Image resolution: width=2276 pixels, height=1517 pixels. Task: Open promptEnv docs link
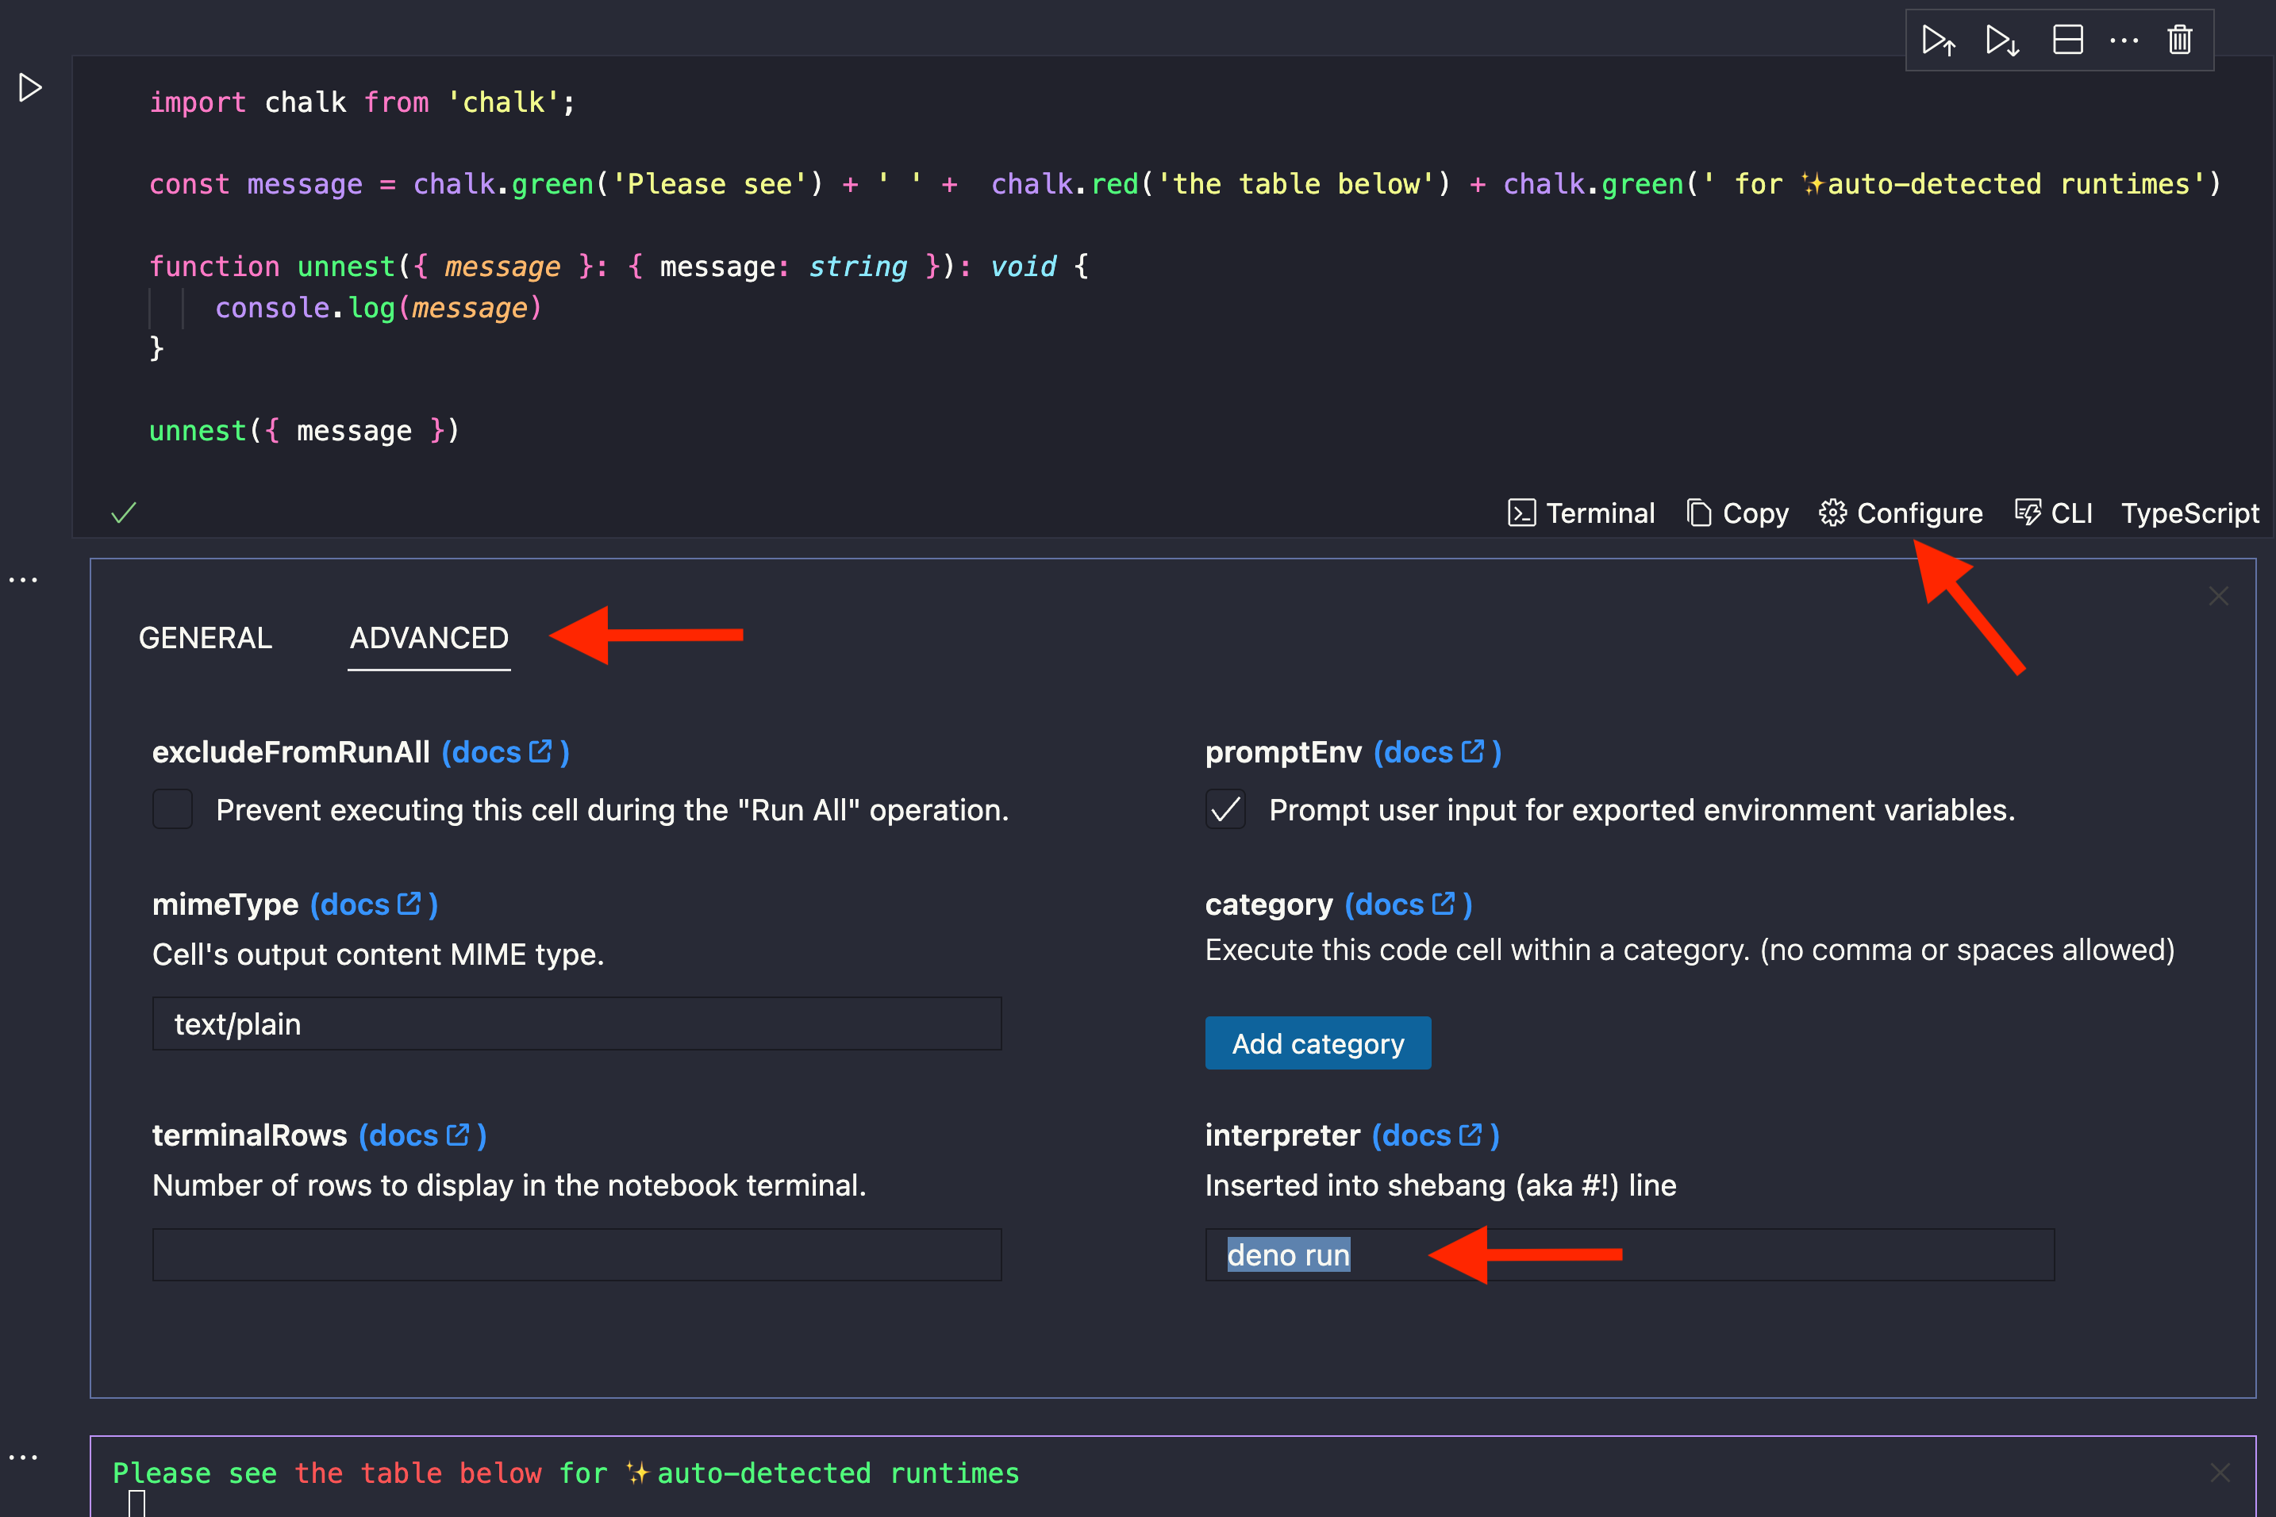[x=1437, y=751]
